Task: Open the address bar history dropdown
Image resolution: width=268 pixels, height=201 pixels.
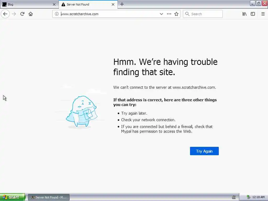Action: pos(161,14)
